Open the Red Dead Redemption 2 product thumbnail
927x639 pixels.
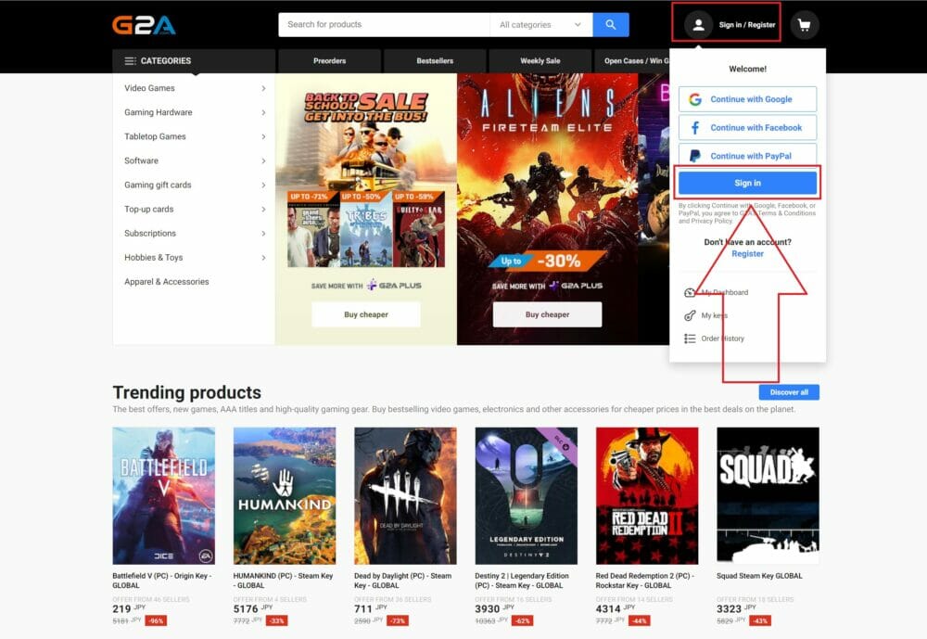coord(647,496)
